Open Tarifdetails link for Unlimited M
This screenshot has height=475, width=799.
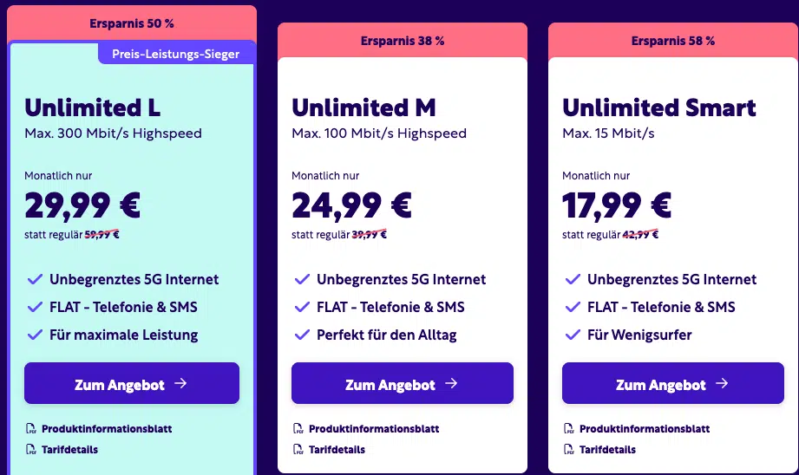[337, 450]
